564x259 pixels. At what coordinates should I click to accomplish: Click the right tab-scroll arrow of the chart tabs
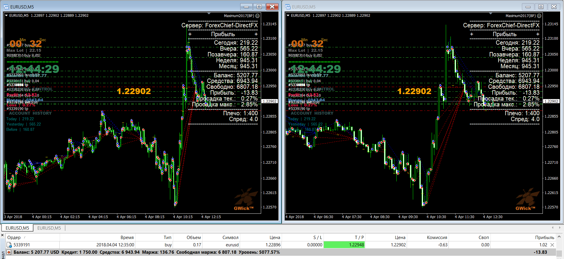click(559, 228)
